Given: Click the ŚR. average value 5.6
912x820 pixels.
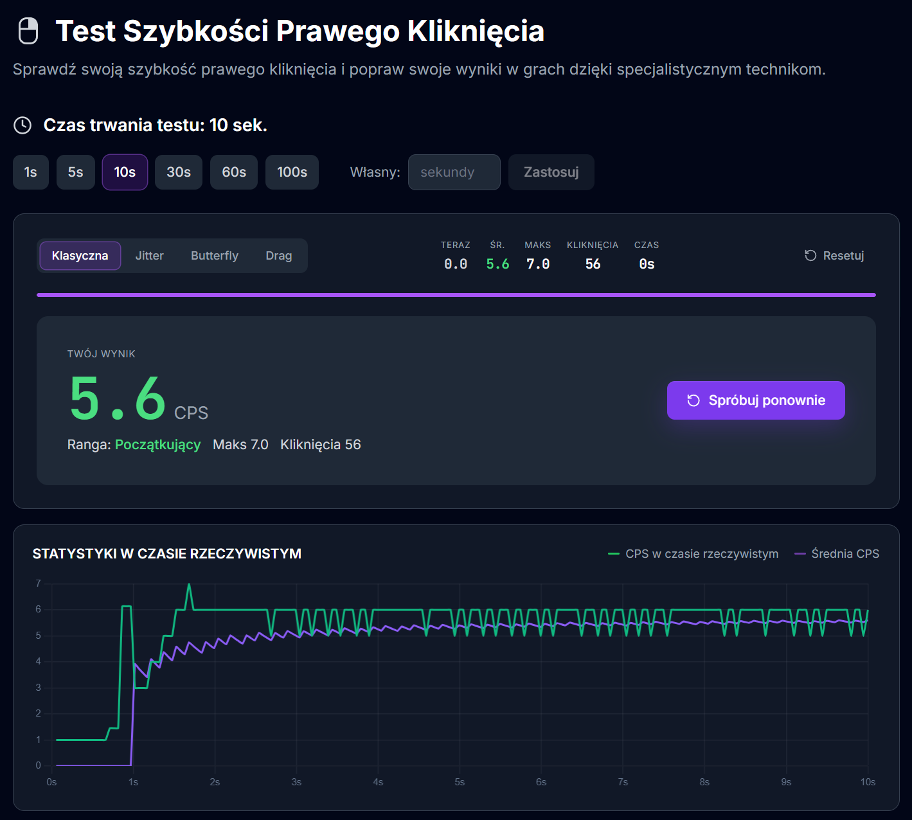Looking at the screenshot, I should (x=497, y=264).
